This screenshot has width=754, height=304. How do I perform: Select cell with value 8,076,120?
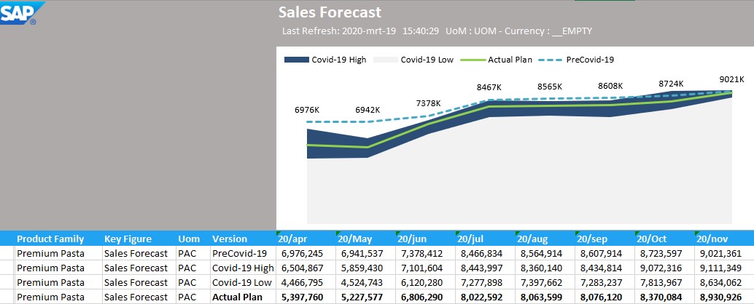pyautogui.click(x=605, y=297)
